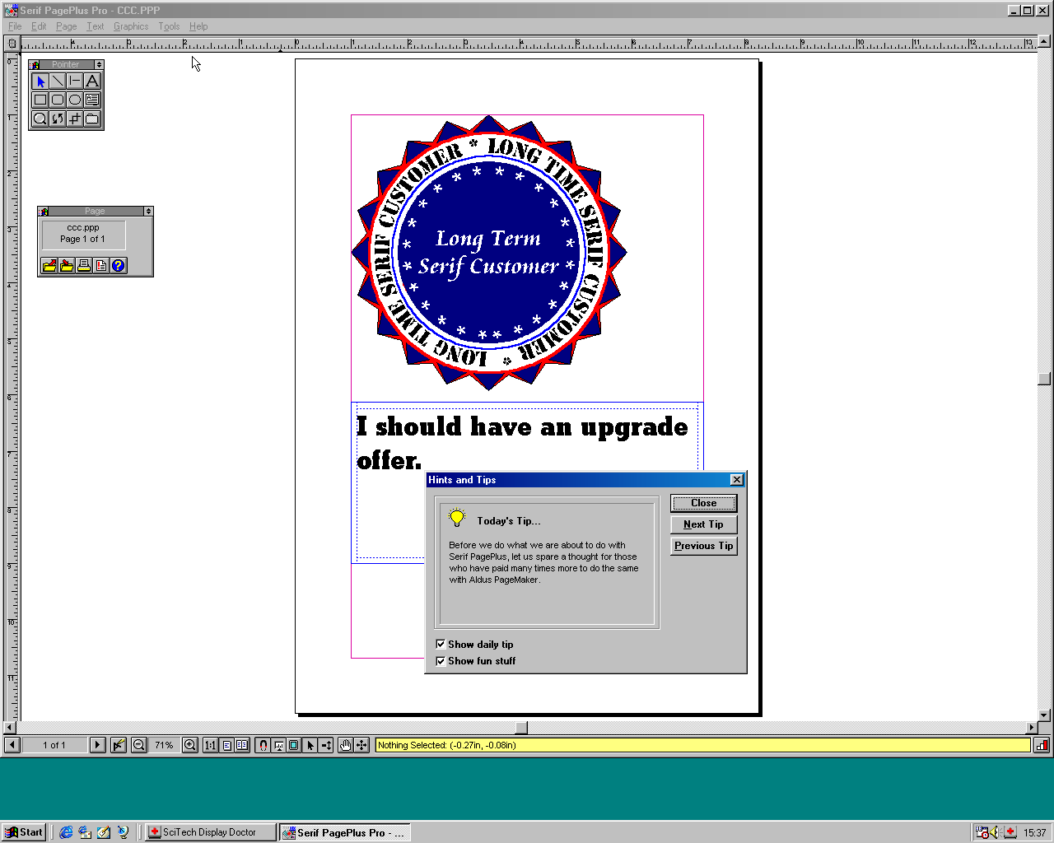
Task: Select the crop tool
Action: pos(75,119)
